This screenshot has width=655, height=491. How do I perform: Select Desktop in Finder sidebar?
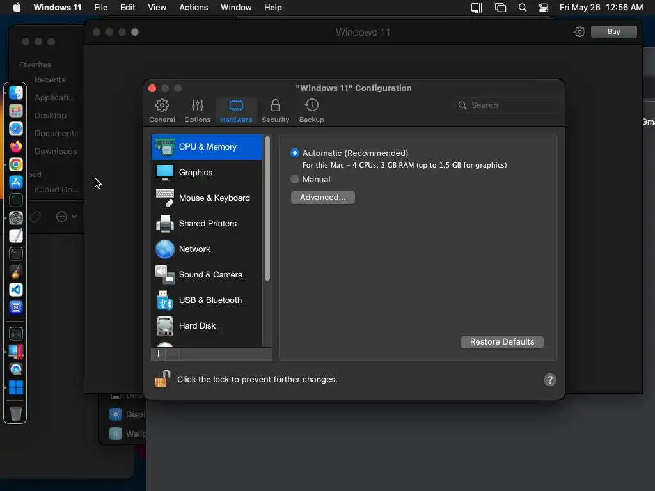(50, 116)
